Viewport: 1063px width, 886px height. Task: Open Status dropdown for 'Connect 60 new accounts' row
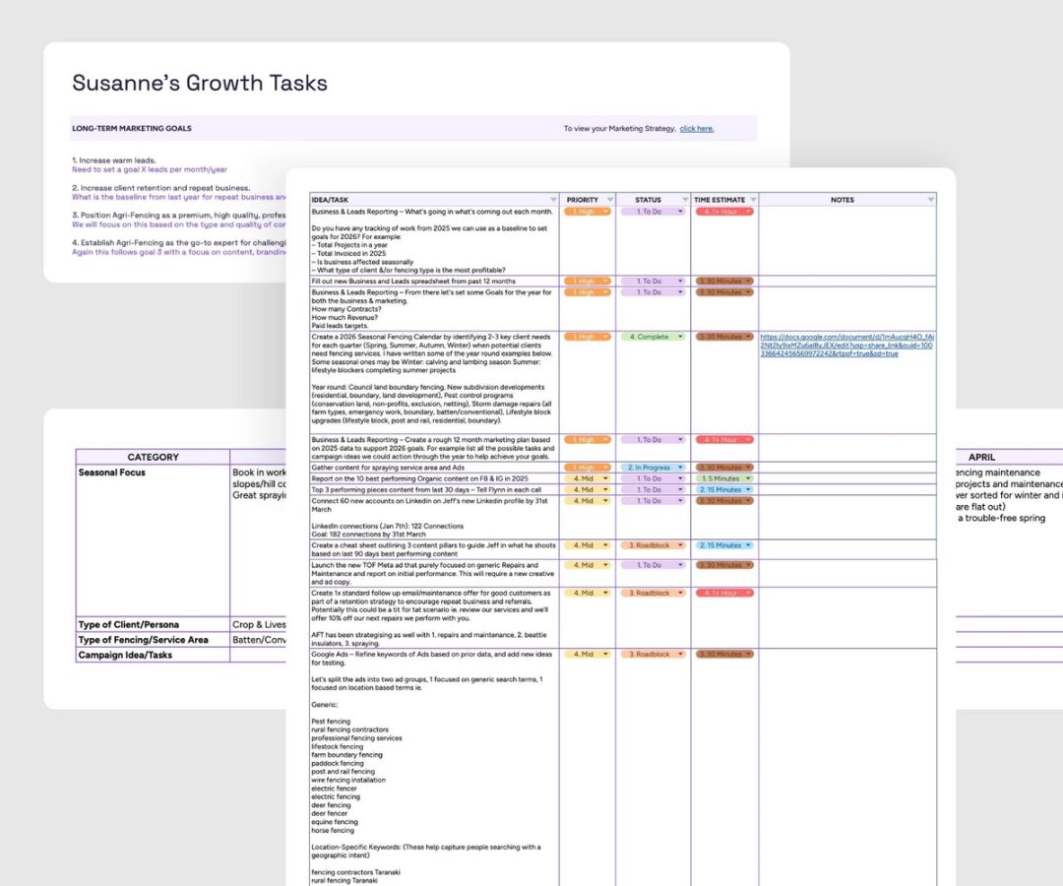pos(653,500)
